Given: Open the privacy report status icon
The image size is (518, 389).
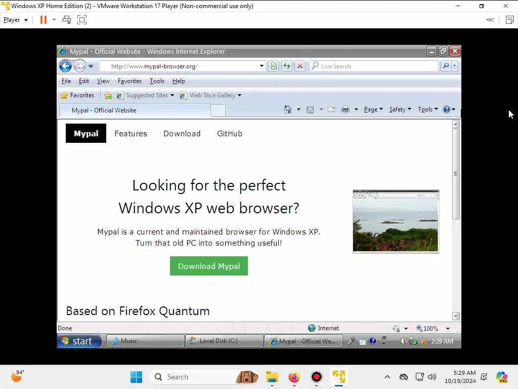Looking at the screenshot, I should click(x=396, y=328).
